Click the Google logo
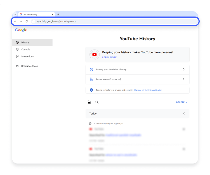The width and height of the screenshot is (210, 175). point(21,30)
